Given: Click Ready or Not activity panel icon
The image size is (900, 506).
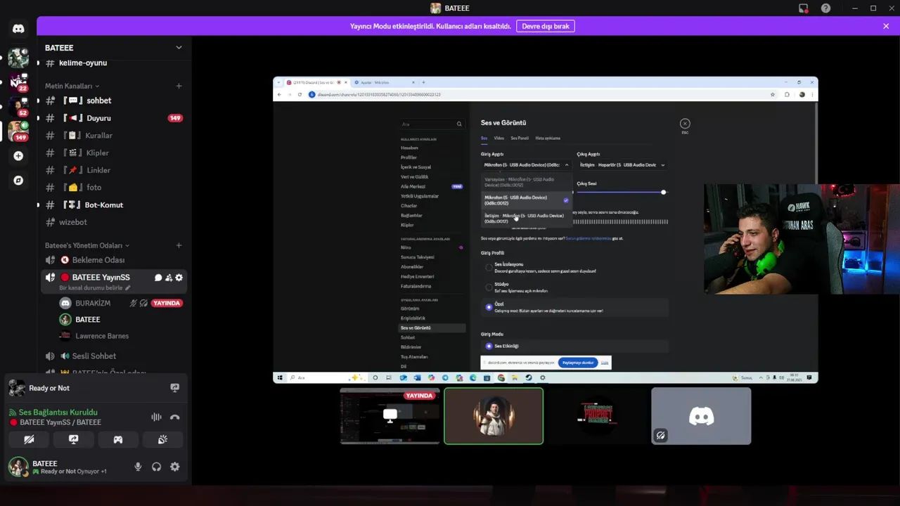Looking at the screenshot, I should pyautogui.click(x=174, y=388).
